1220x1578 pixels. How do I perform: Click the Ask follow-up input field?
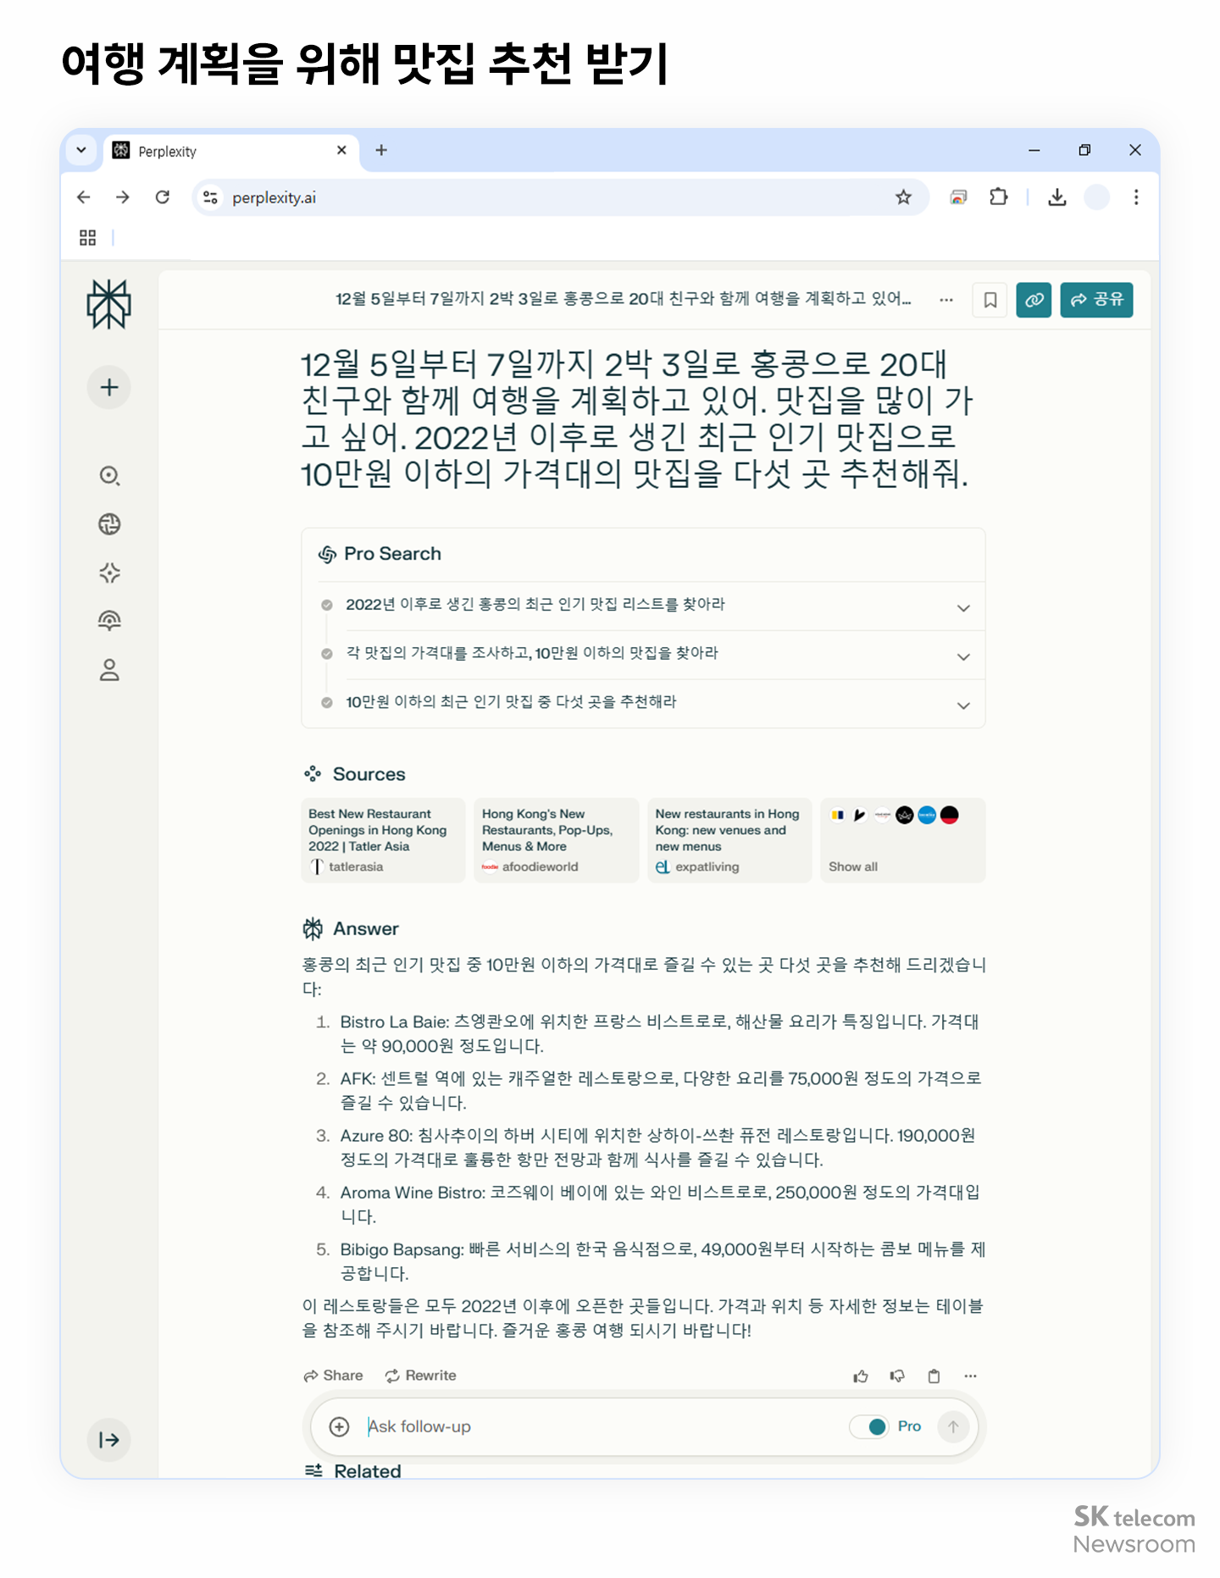click(602, 1427)
